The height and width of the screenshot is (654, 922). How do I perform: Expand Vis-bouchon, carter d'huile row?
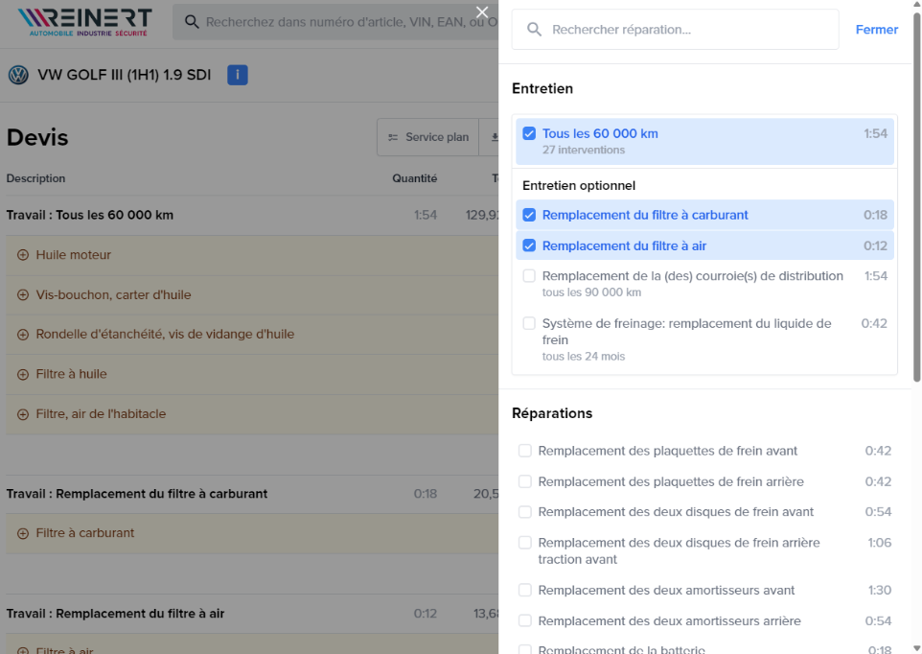click(x=23, y=295)
